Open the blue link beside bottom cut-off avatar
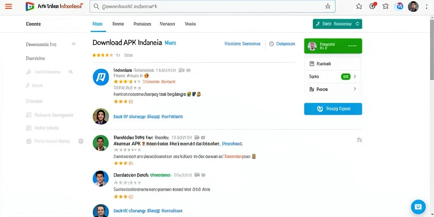The image size is (434, 217). [x=148, y=211]
